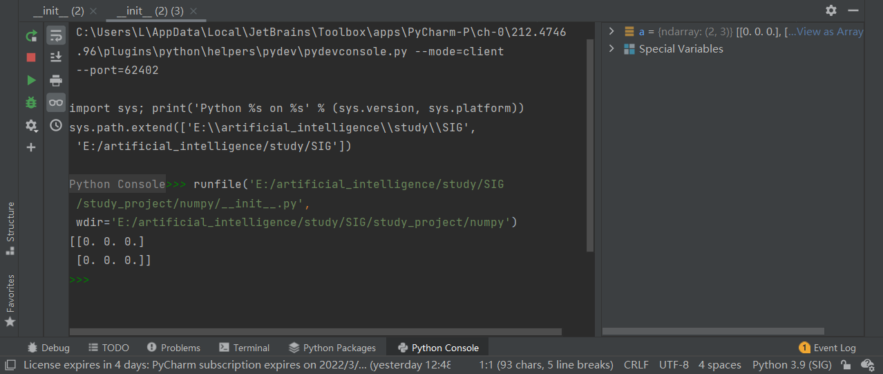The width and height of the screenshot is (883, 374).
Task: Click the [[0. 0. 0.] output line
Action: (x=107, y=242)
